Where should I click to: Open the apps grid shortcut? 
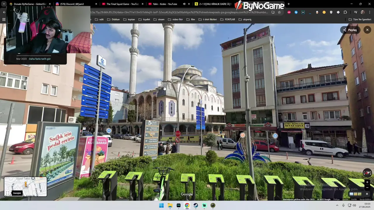(x=4, y=20)
